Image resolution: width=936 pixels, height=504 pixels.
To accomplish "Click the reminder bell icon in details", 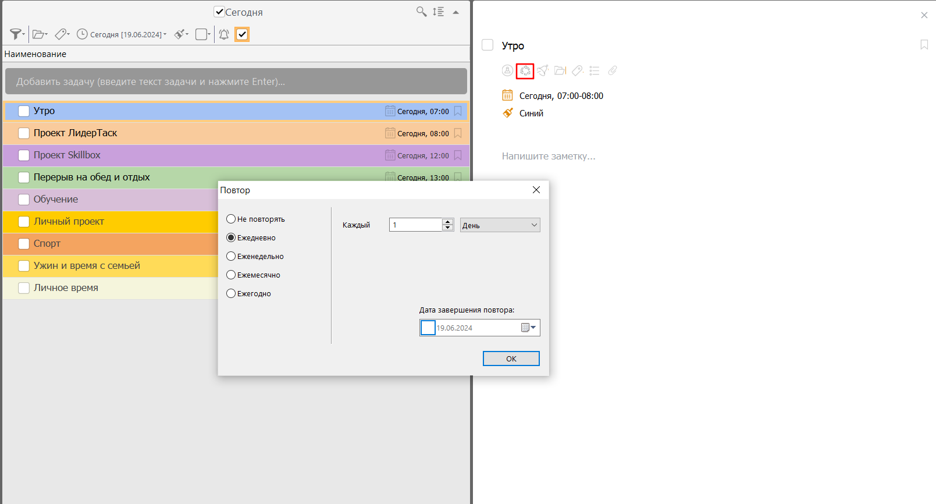I will click(543, 70).
